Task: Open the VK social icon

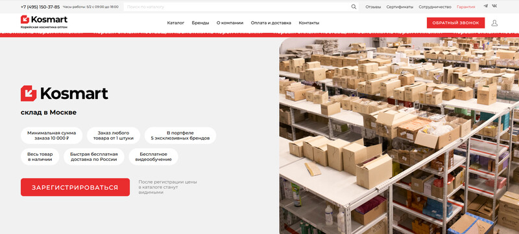Action: click(x=494, y=6)
